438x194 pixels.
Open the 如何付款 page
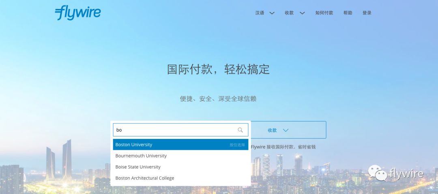click(324, 13)
